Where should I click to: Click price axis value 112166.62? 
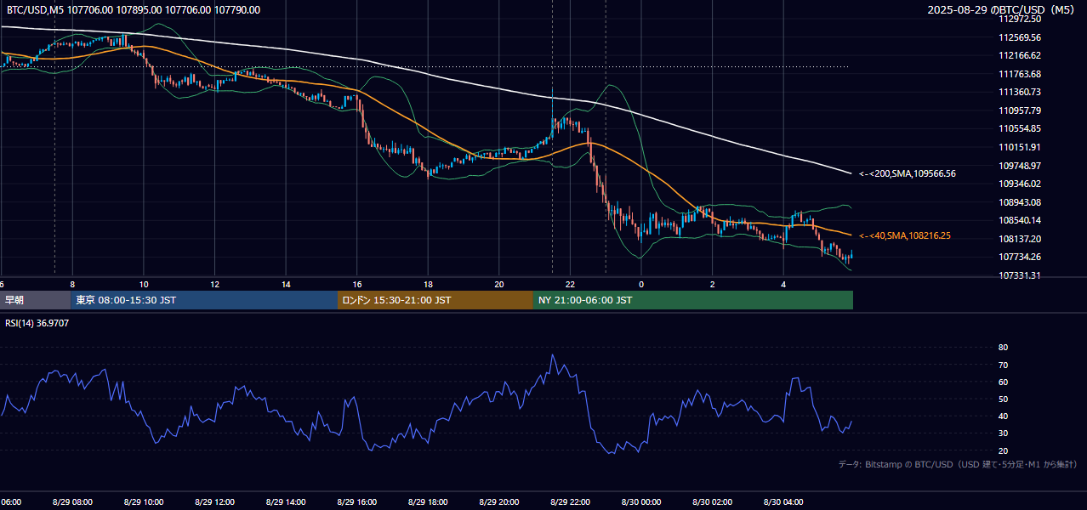[x=1020, y=55]
